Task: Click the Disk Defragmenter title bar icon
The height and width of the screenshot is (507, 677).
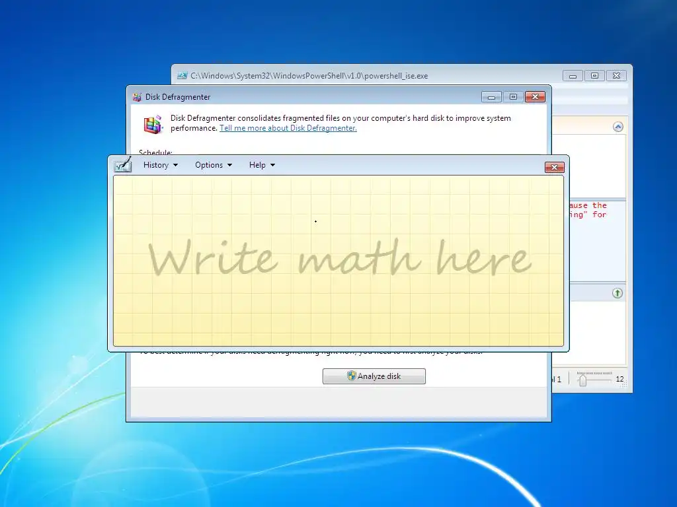Action: tap(138, 97)
